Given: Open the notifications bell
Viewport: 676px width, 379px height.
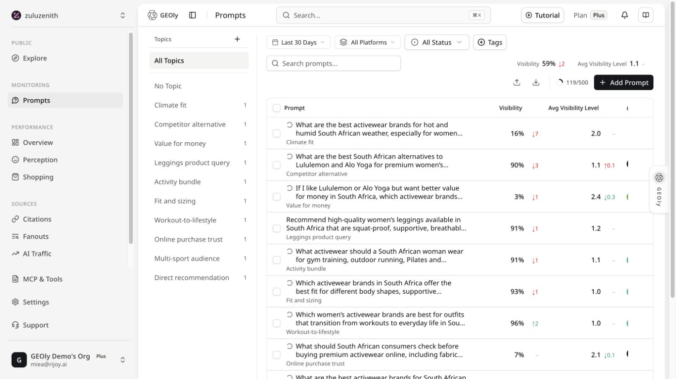Looking at the screenshot, I should coord(625,15).
